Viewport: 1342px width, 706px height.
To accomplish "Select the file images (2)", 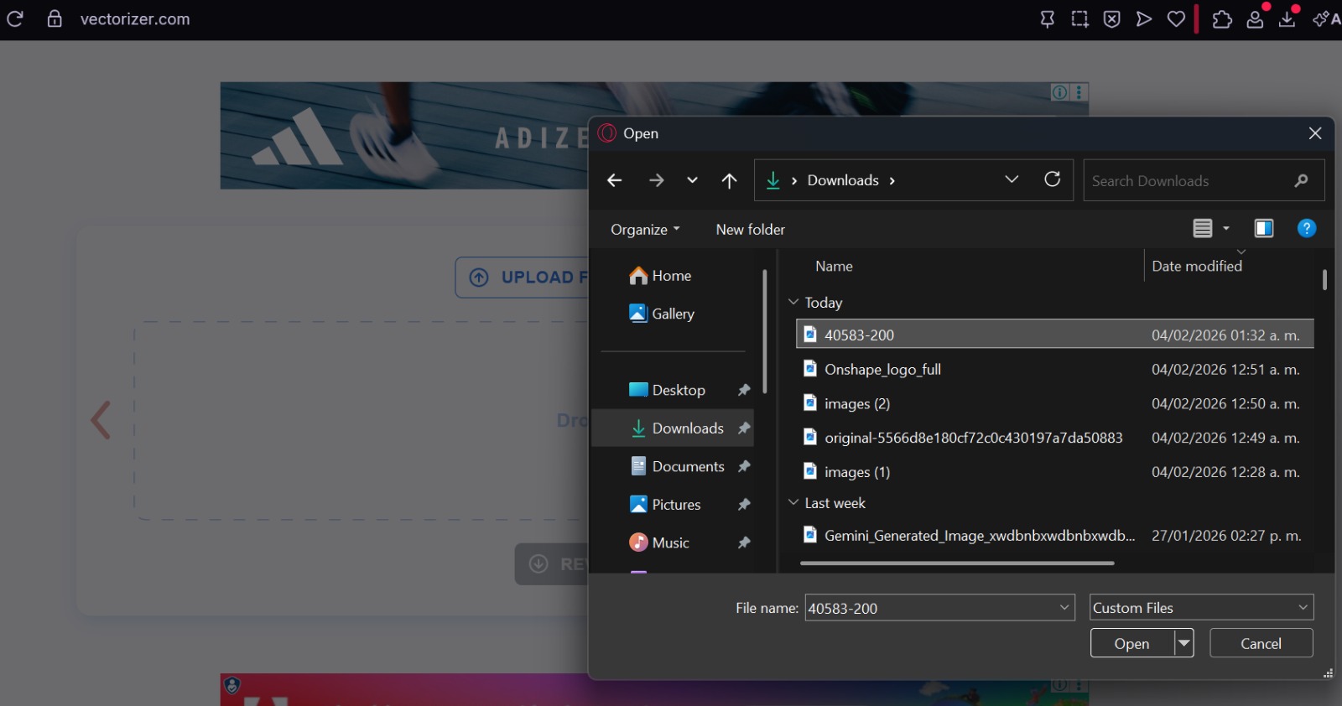I will pyautogui.click(x=1054, y=403).
